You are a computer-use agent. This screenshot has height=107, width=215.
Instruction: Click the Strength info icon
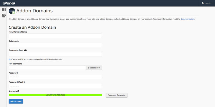coord(18,91)
